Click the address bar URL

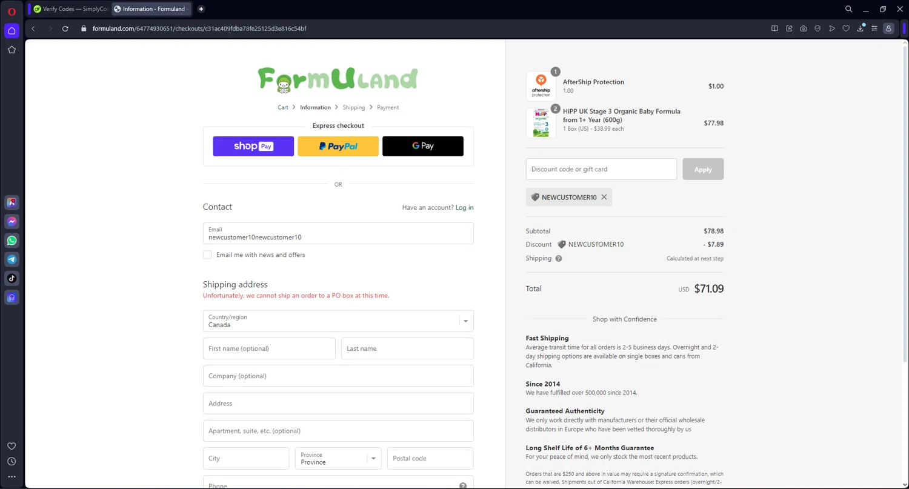pyautogui.click(x=199, y=28)
